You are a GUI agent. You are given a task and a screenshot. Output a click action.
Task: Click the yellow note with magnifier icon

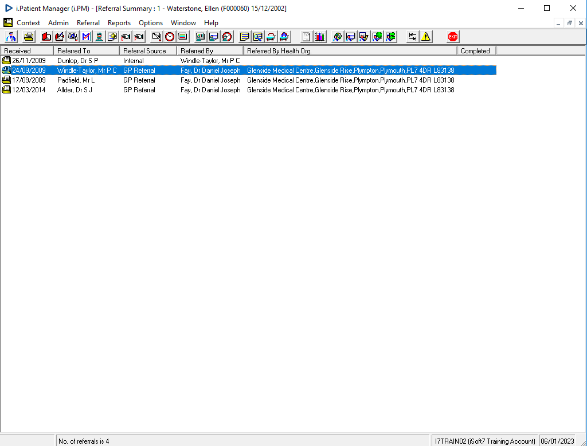pos(257,37)
